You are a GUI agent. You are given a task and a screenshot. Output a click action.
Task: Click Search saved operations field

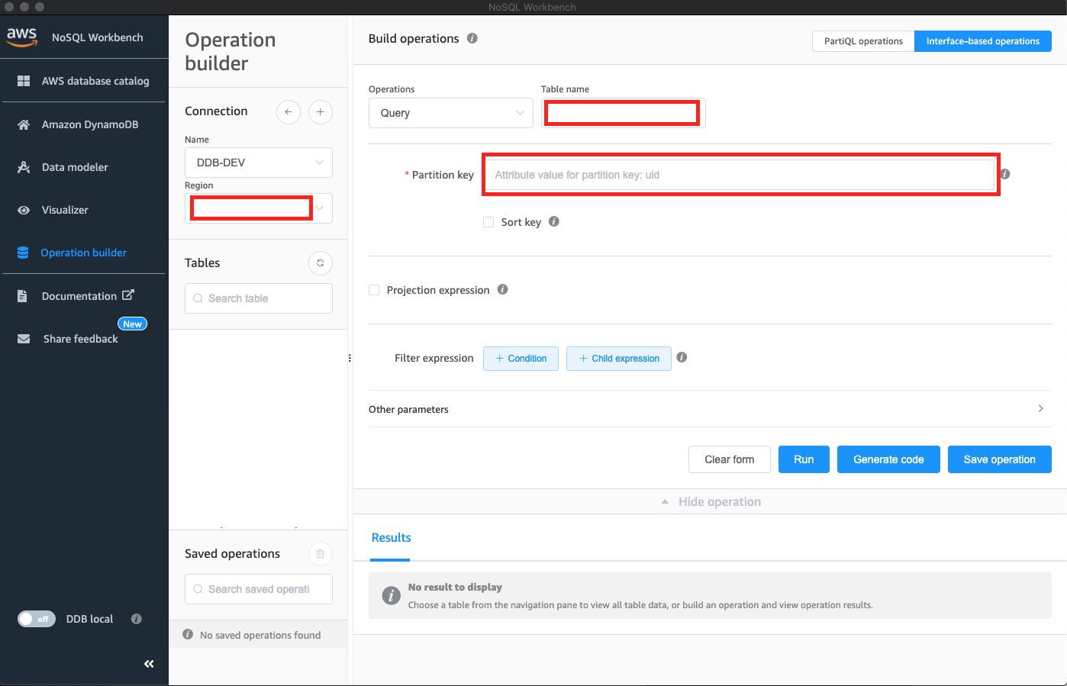pyautogui.click(x=259, y=589)
